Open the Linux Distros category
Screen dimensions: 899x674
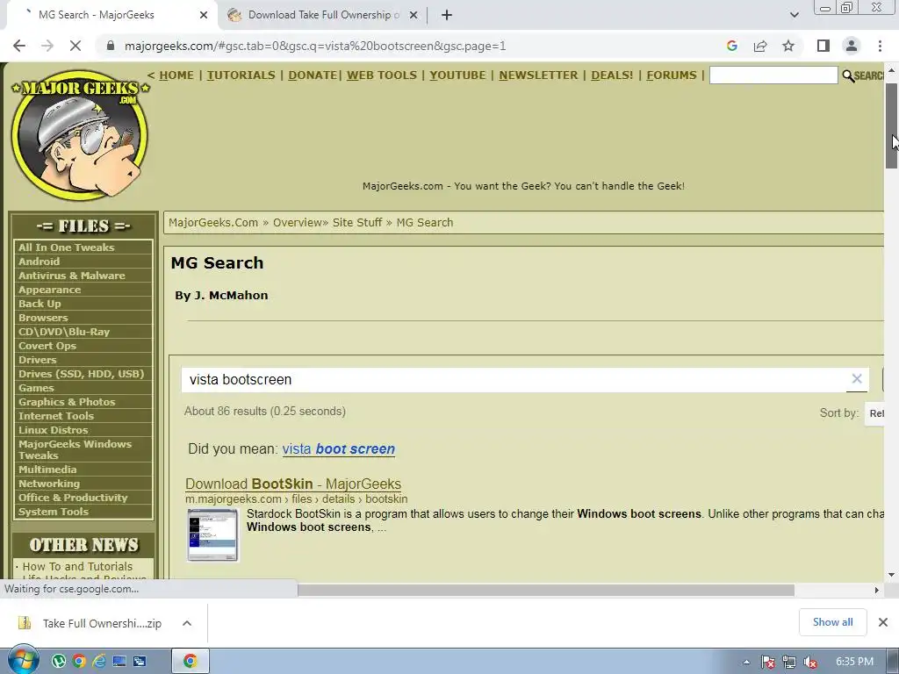click(54, 430)
